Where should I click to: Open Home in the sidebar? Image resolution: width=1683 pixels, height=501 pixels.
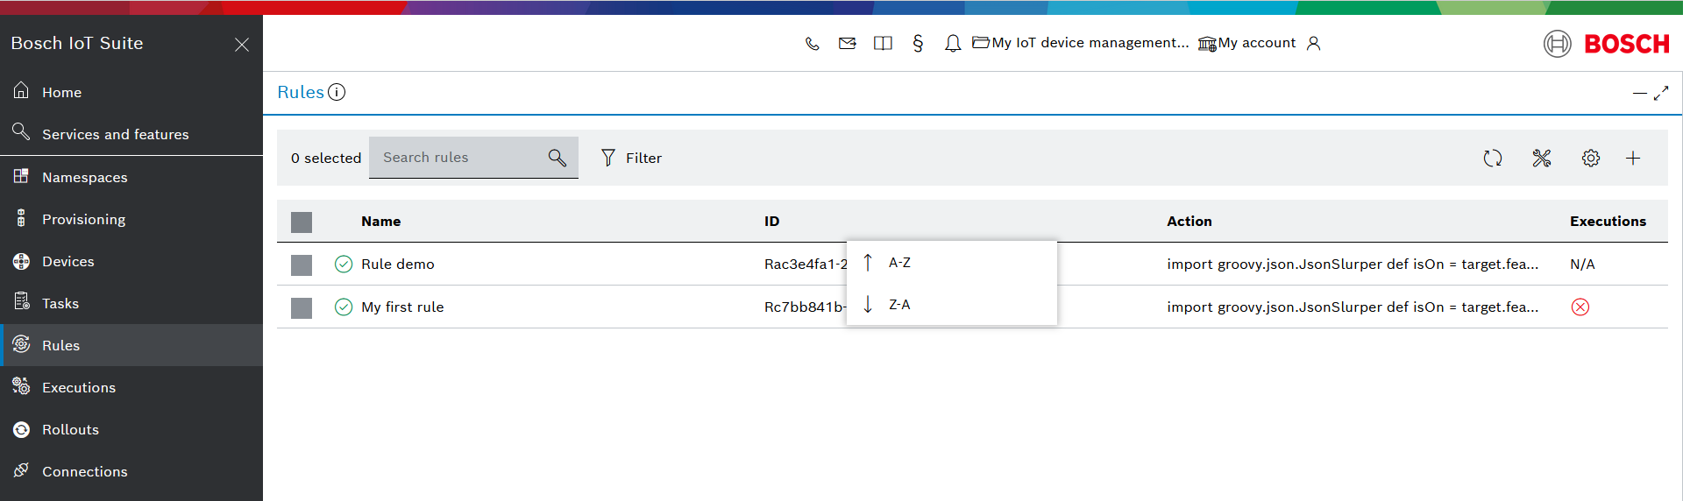tap(131, 92)
